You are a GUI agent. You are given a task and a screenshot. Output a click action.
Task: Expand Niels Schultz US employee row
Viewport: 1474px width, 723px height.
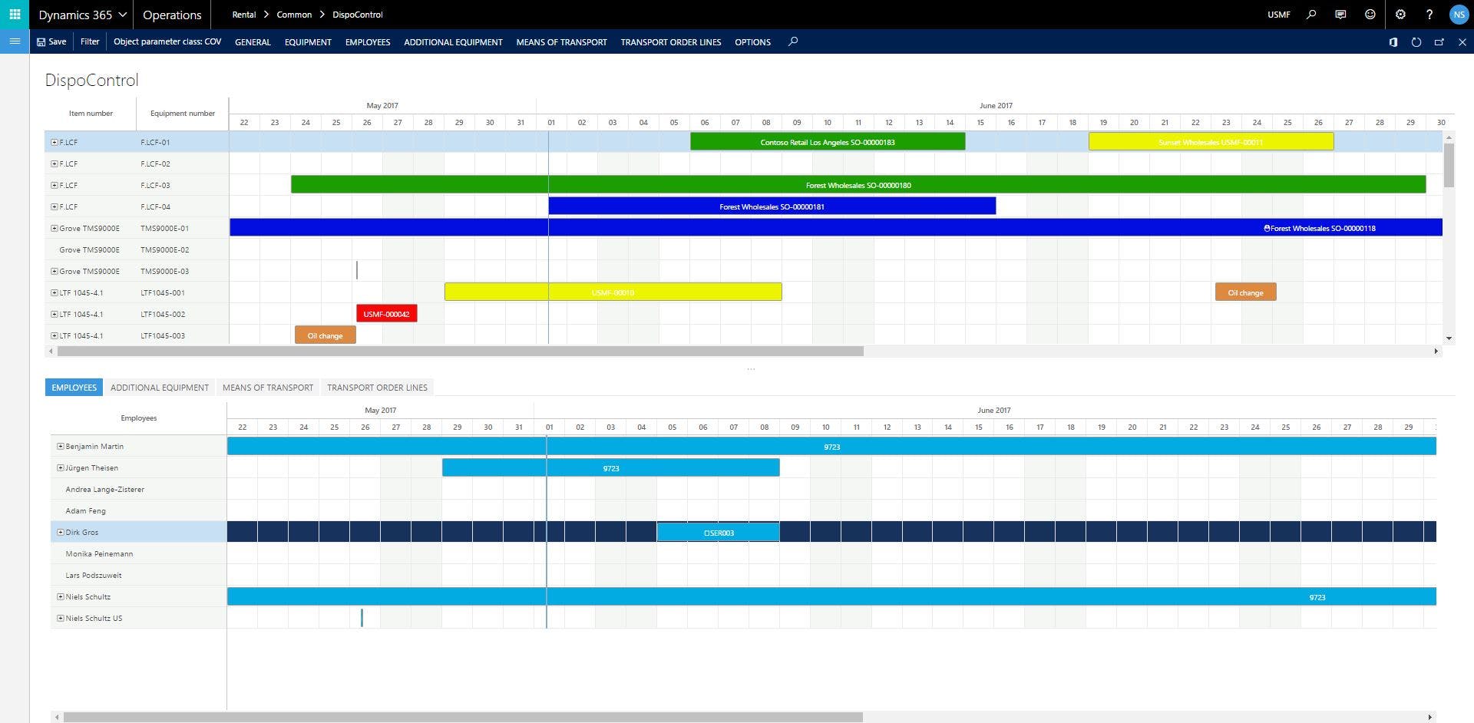pyautogui.click(x=61, y=618)
